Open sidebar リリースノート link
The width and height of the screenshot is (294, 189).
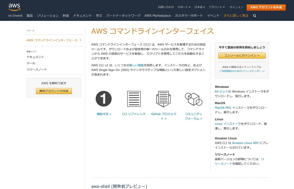click(36, 70)
